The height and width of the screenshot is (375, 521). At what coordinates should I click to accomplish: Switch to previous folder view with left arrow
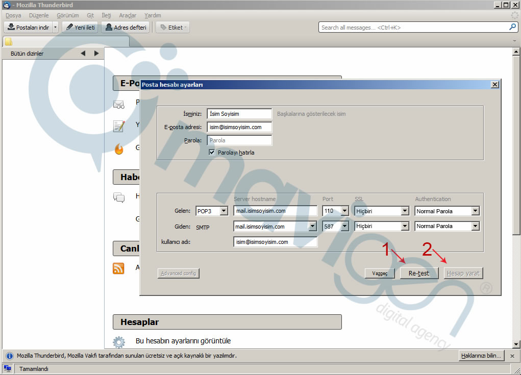tap(83, 53)
